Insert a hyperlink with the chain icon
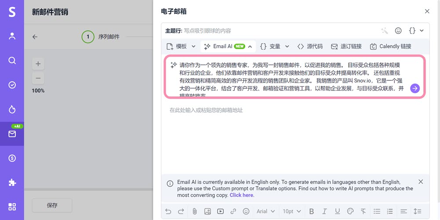This screenshot has height=220, width=440. [233, 211]
